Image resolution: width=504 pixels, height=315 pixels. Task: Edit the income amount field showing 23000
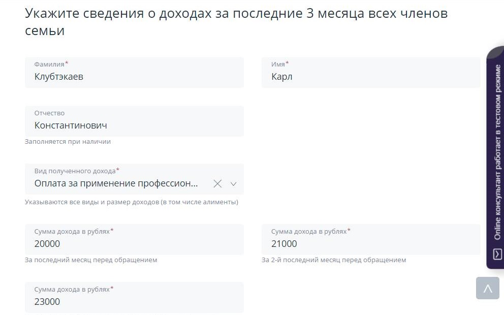coord(134,301)
